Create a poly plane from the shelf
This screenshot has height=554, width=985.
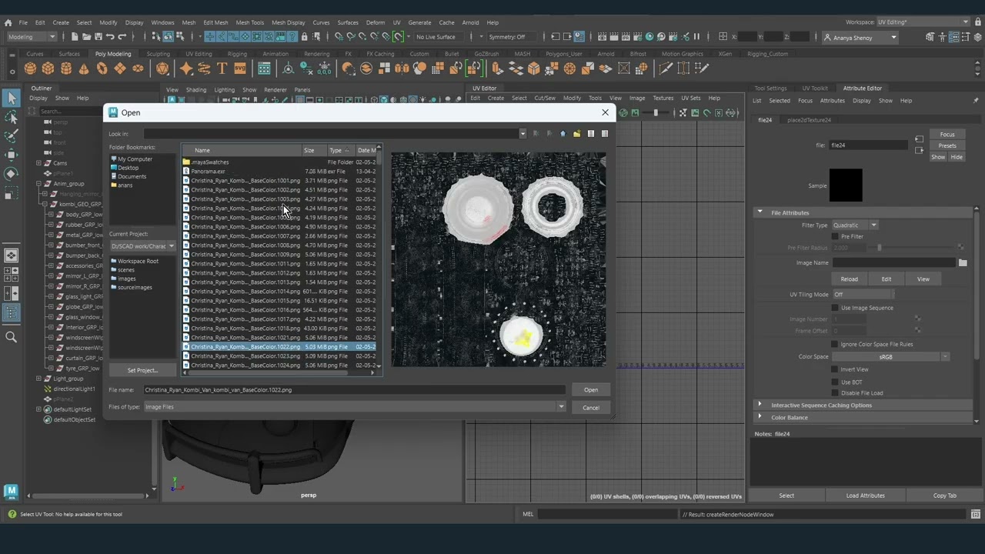119,68
